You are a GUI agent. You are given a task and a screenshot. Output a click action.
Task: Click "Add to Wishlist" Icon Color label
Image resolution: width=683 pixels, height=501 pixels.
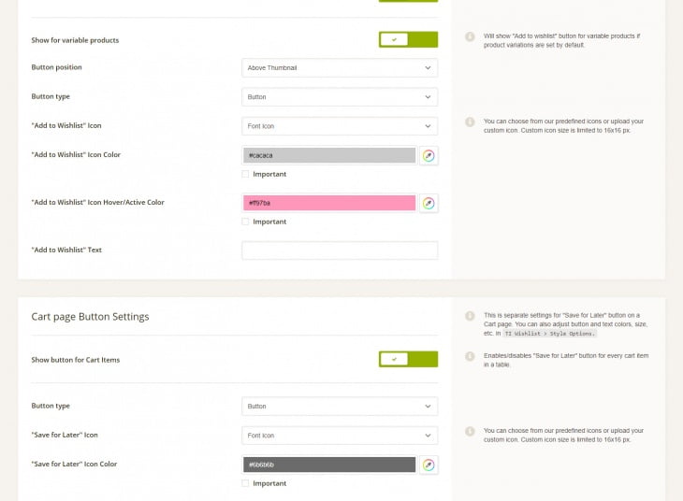tap(76, 154)
